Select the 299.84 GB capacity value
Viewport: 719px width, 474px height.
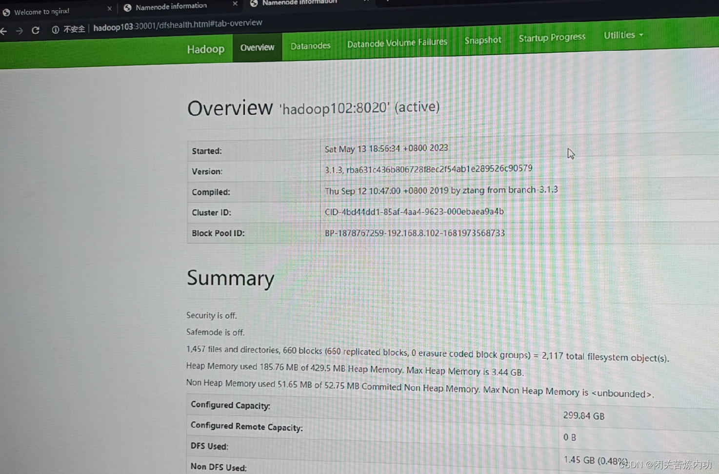click(x=584, y=416)
